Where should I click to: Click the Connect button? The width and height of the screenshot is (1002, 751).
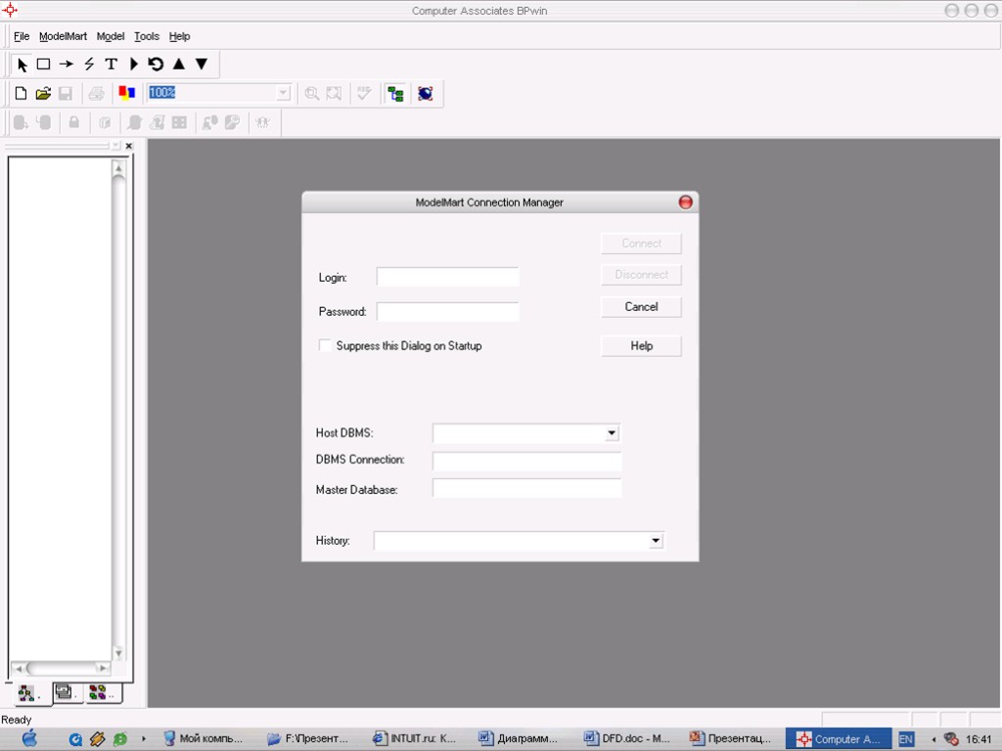point(641,243)
